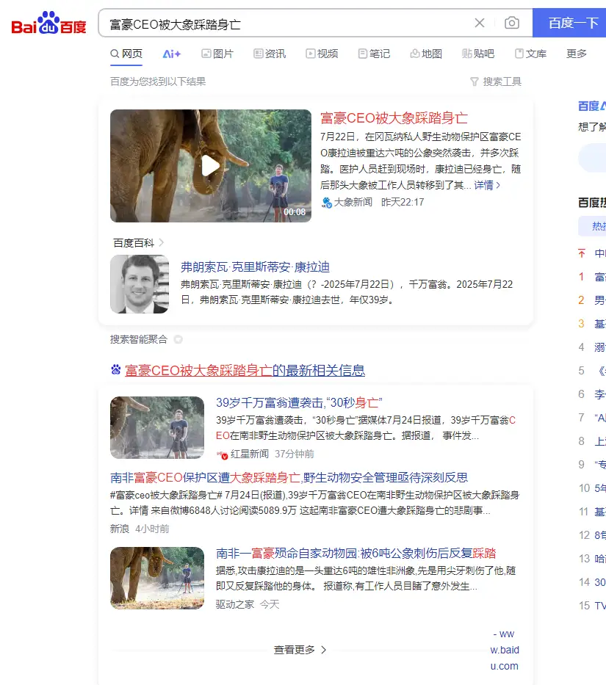Open the 贴吧 tab
Screen dimensions: 606x685
coord(478,54)
